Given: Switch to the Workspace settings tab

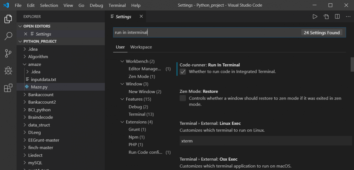Looking at the screenshot, I should 141,47.
